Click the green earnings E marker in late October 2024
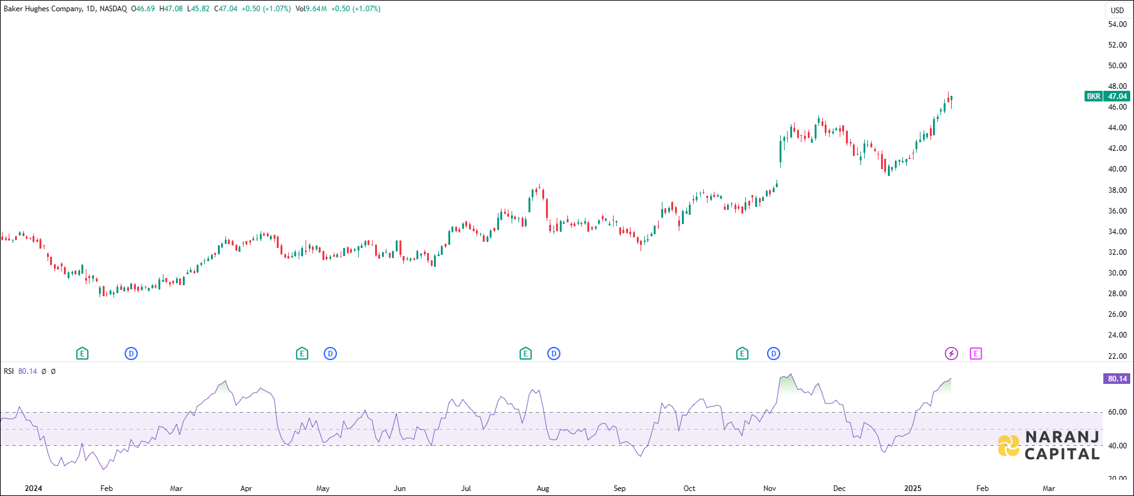The width and height of the screenshot is (1134, 496). click(x=742, y=354)
